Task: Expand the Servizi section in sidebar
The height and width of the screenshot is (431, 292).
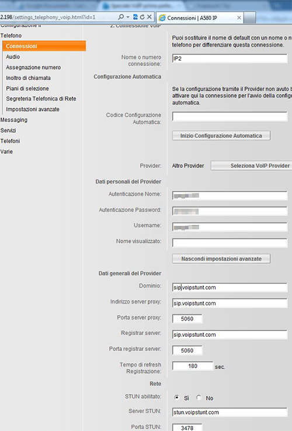Action: coord(8,130)
